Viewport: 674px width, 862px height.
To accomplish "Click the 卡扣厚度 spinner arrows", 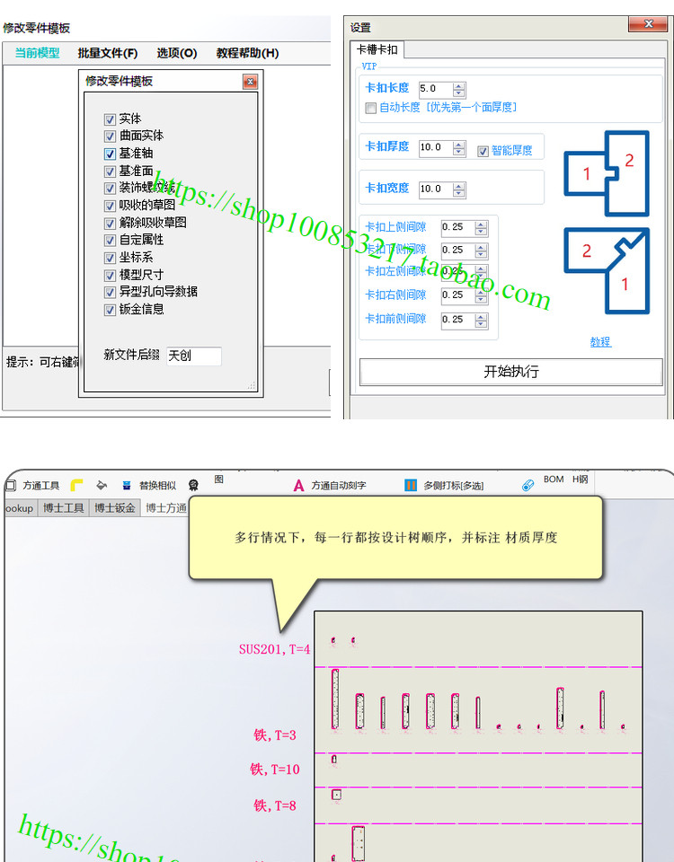I will tap(459, 148).
